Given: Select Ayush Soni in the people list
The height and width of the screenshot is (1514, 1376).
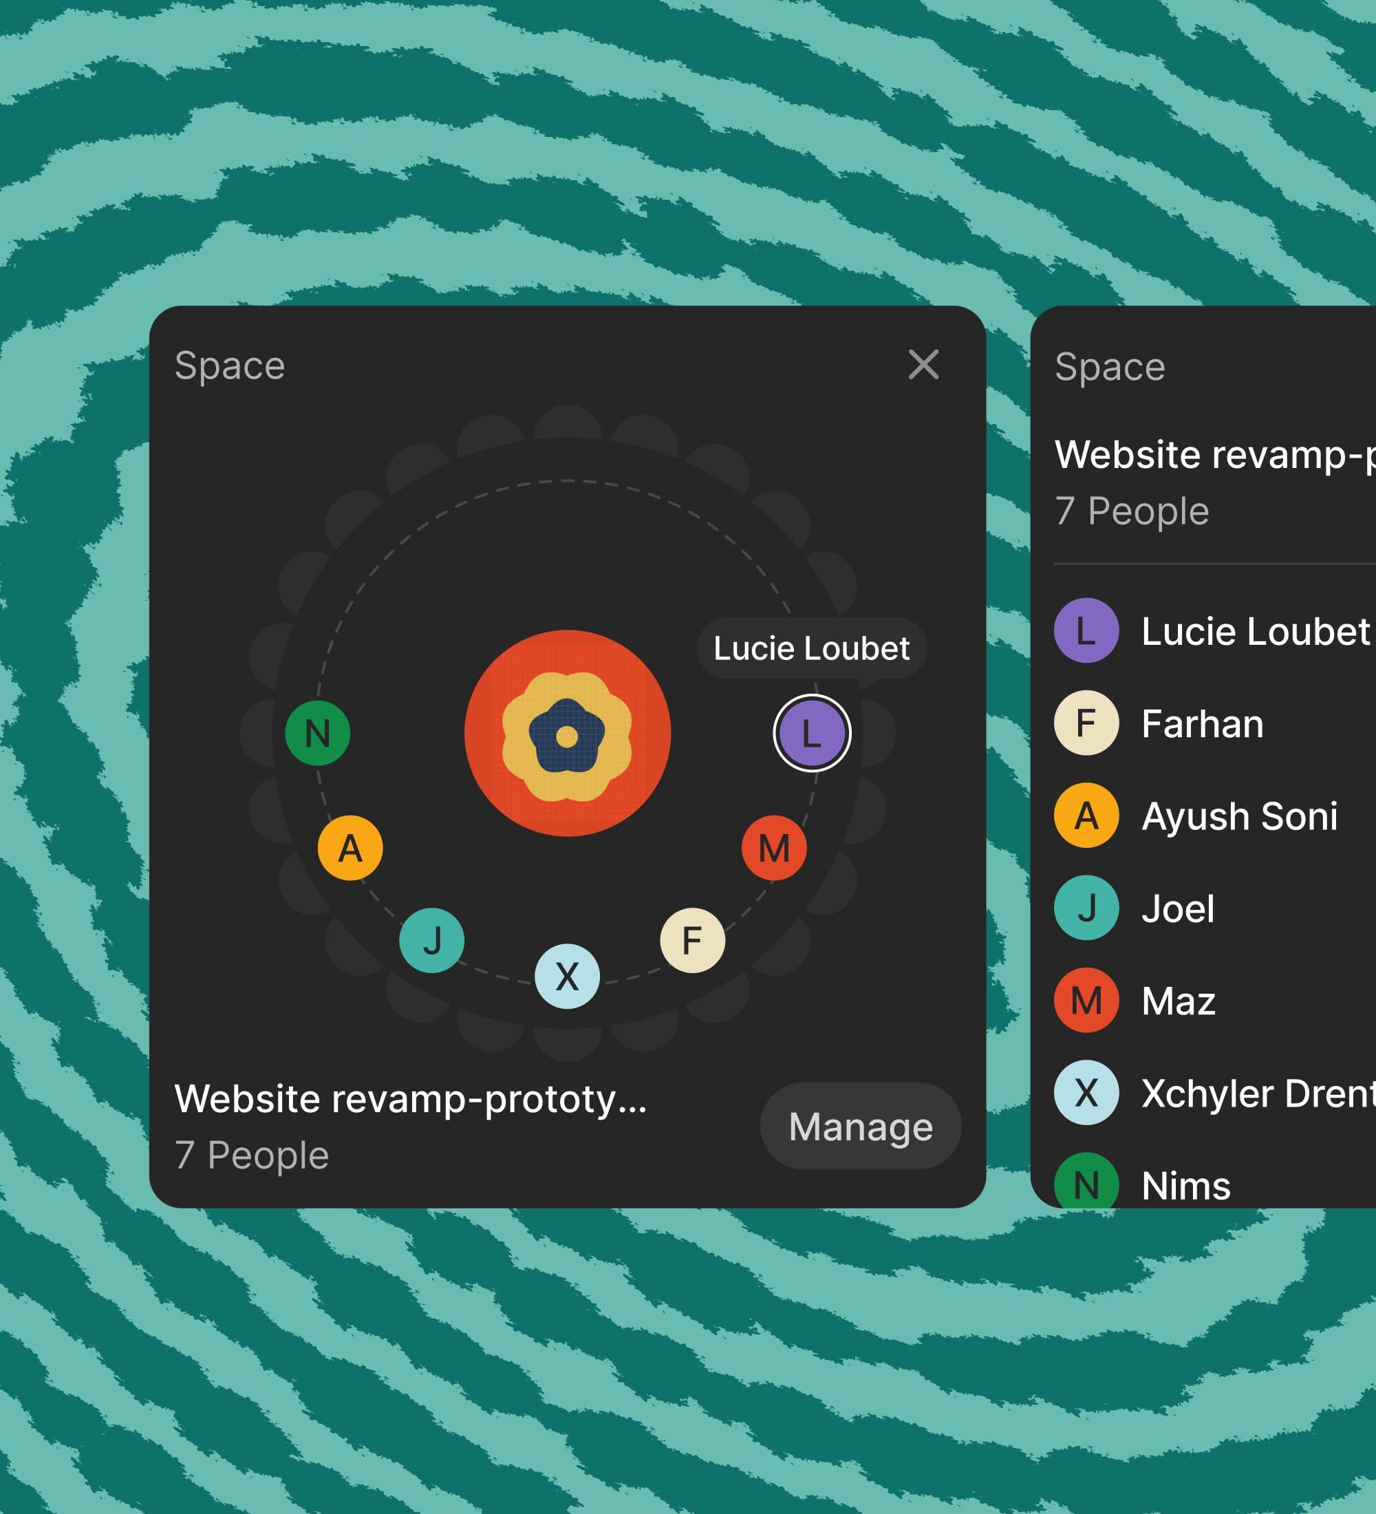Looking at the screenshot, I should click(1214, 815).
